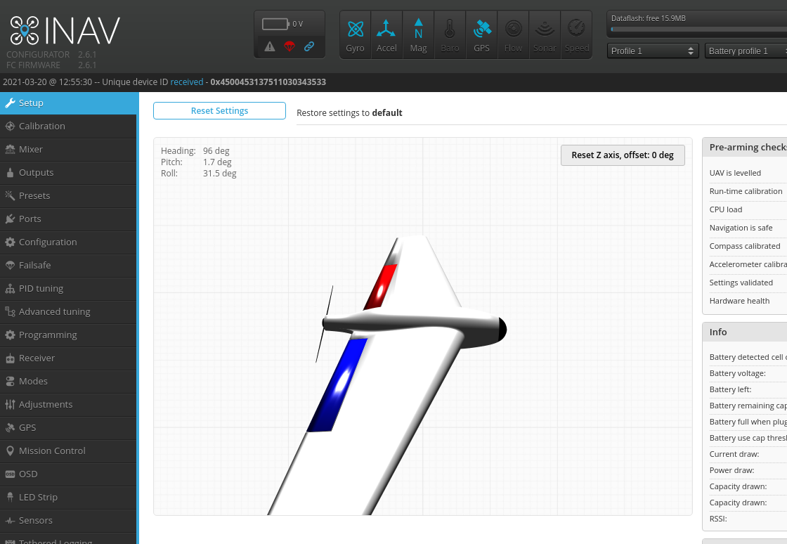Open the PID tuning tab
The image size is (787, 544).
click(68, 288)
